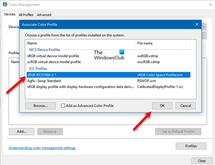Click Set as Default Profile button
The height and width of the screenshot is (165, 215).
(x=178, y=132)
